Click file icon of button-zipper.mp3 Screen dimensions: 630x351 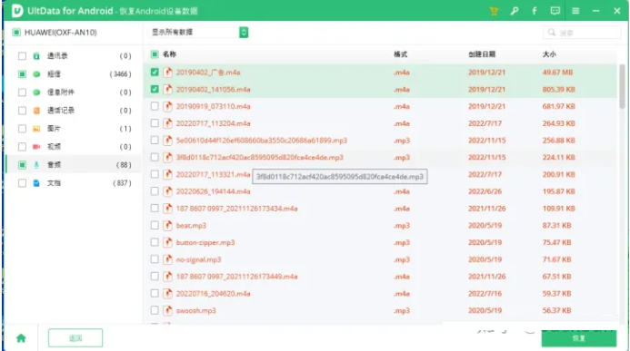pyautogui.click(x=167, y=242)
